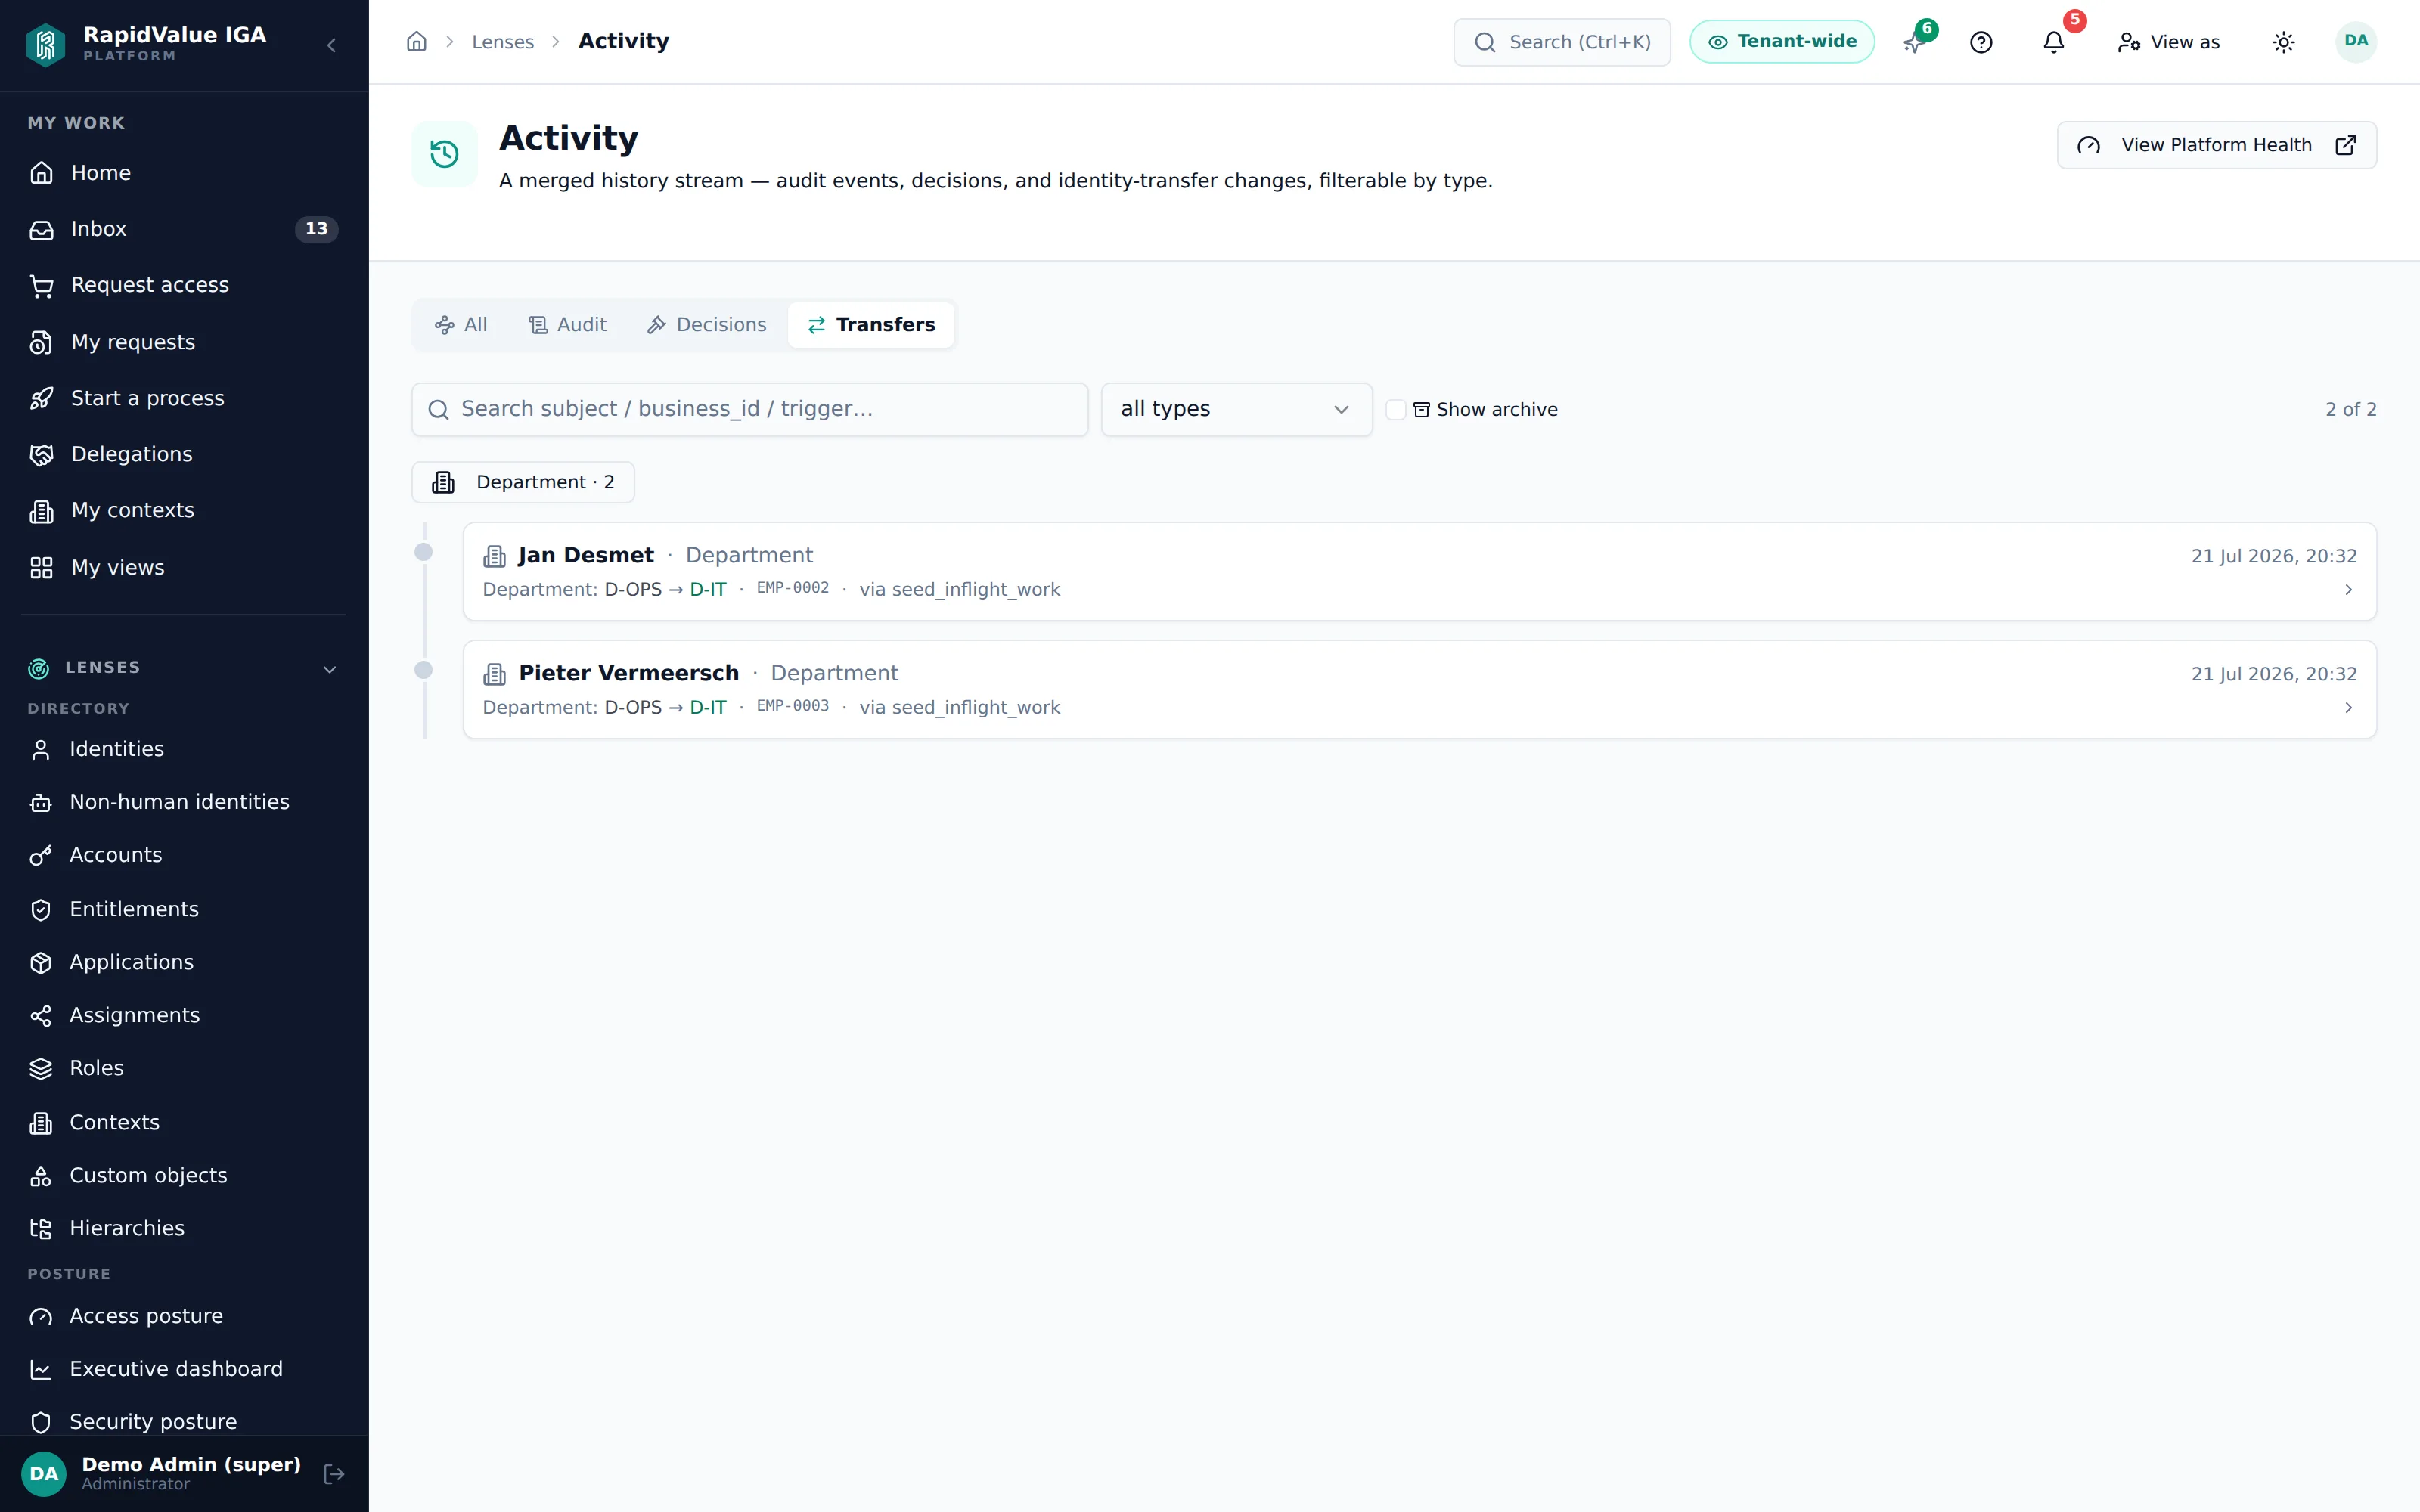2420x1512 pixels.
Task: Open My views
Action: click(184, 567)
